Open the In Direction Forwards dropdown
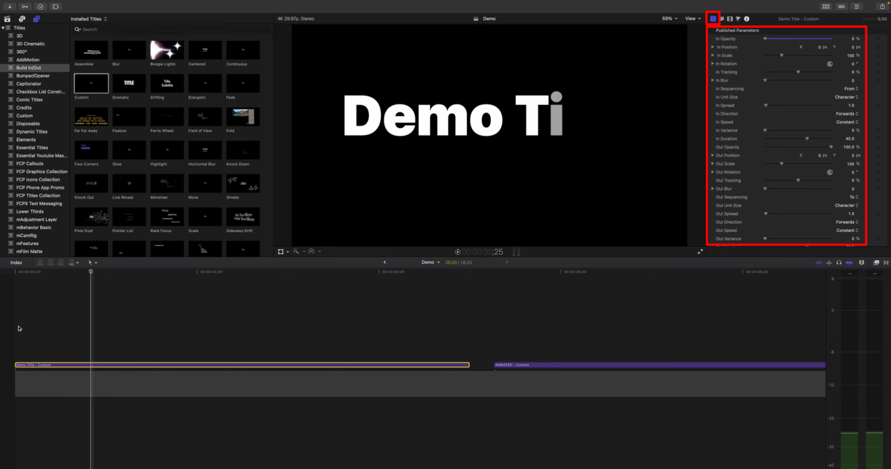This screenshot has width=891, height=469. [x=847, y=114]
